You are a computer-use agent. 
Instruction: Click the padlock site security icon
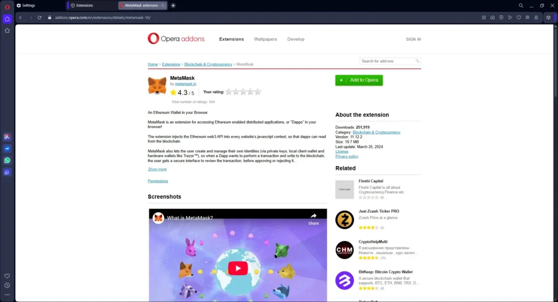pos(50,17)
